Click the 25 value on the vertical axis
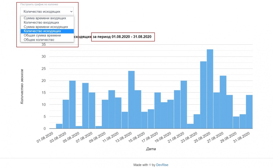 point(43,69)
